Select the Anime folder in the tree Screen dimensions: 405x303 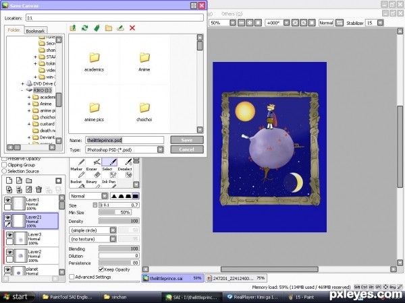(46, 104)
